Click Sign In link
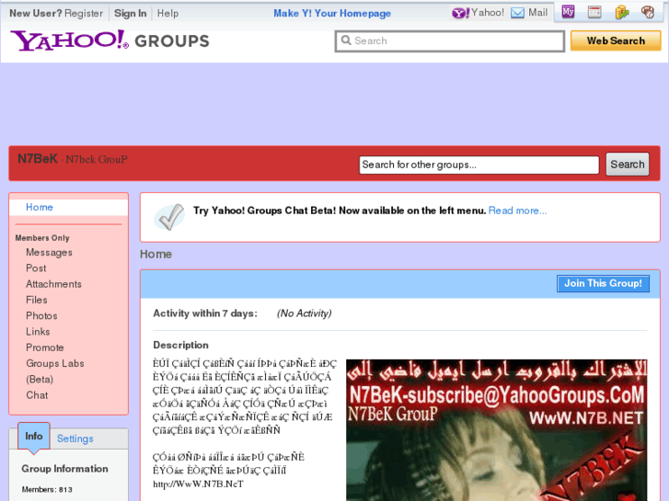The image size is (669, 501). (130, 13)
